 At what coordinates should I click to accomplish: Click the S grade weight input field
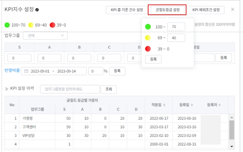(x=19, y=58)
